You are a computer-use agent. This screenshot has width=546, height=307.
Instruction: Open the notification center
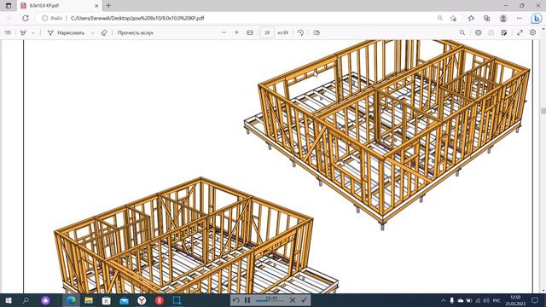(x=535, y=300)
